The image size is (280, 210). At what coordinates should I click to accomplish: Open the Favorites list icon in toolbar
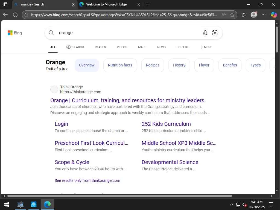tap(244, 15)
